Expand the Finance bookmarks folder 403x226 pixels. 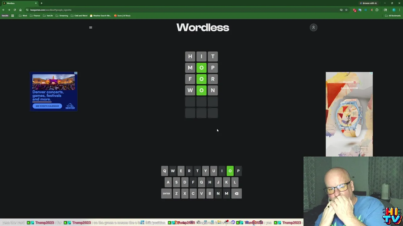35,15
